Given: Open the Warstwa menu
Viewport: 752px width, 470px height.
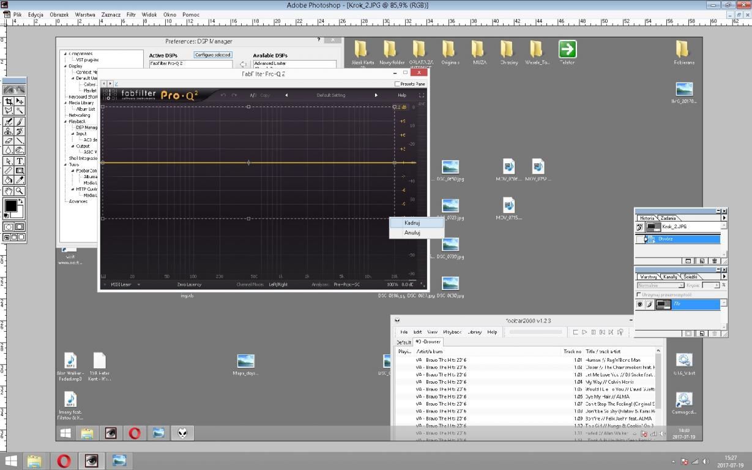Looking at the screenshot, I should tap(85, 15).
